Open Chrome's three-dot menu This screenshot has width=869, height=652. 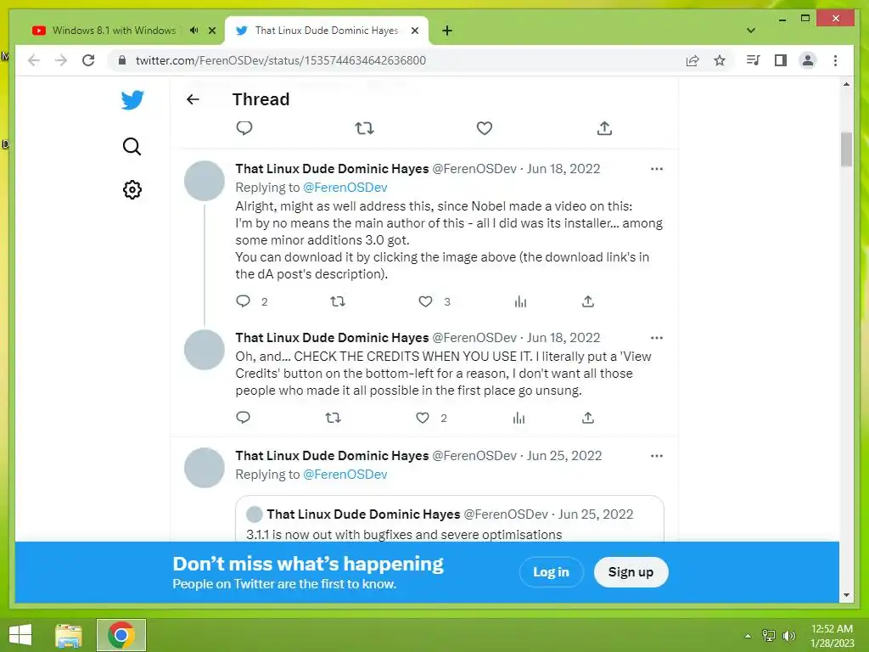tap(835, 60)
